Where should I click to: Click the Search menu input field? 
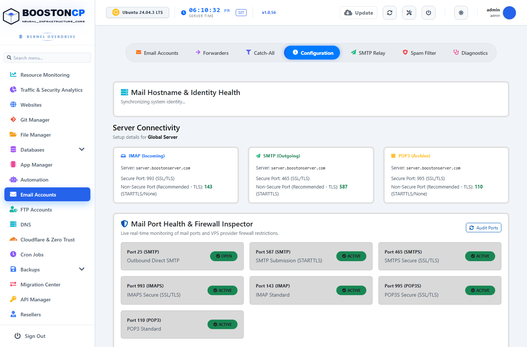pos(47,58)
